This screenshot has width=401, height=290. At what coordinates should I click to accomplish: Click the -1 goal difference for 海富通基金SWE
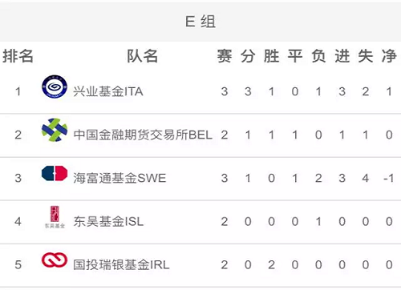[x=389, y=178]
